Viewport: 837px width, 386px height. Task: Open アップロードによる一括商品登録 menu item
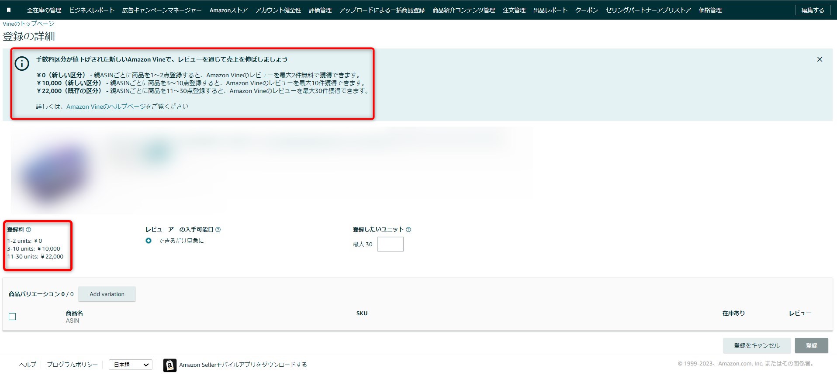tap(382, 10)
